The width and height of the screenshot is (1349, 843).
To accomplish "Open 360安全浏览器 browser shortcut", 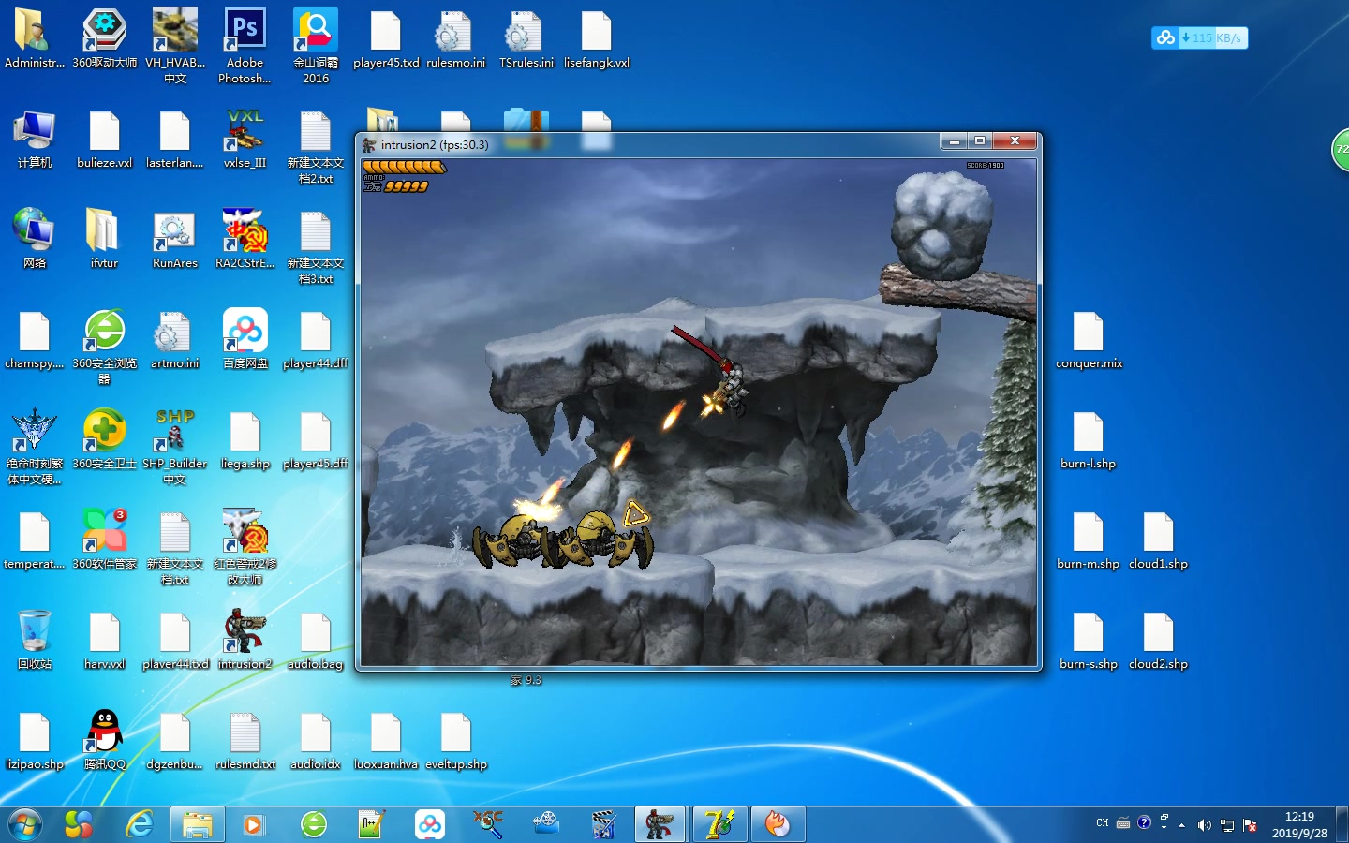I will click(x=105, y=347).
